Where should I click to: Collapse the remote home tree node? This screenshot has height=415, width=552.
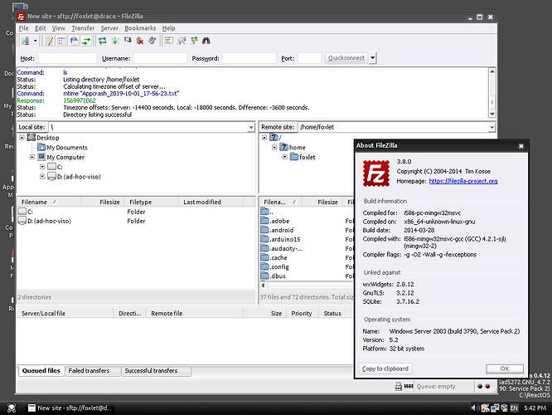coord(274,147)
